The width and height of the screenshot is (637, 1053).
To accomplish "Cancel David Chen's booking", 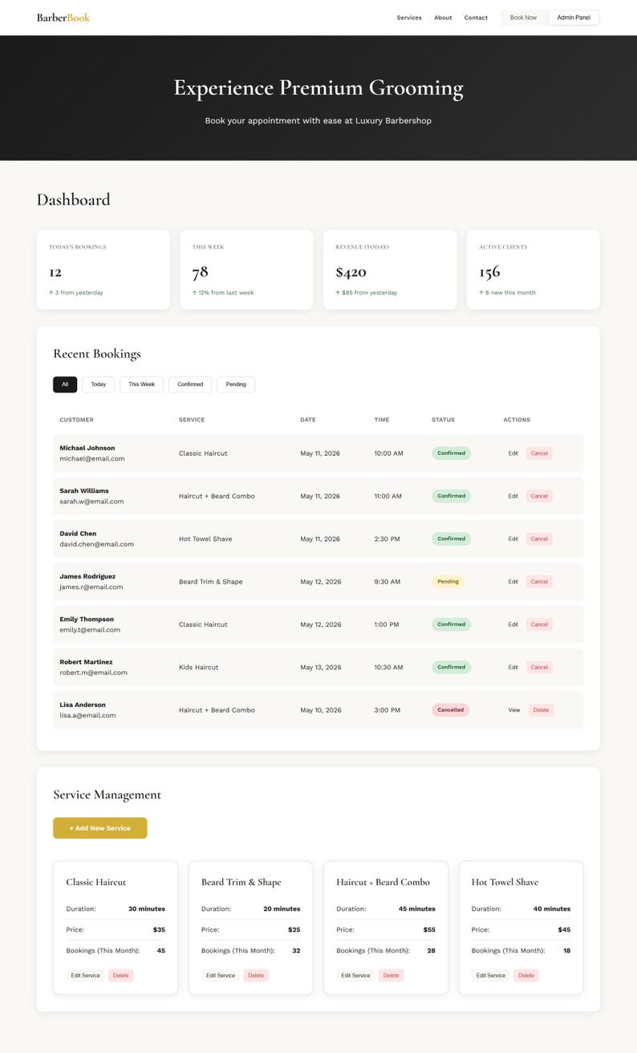I will coord(539,539).
